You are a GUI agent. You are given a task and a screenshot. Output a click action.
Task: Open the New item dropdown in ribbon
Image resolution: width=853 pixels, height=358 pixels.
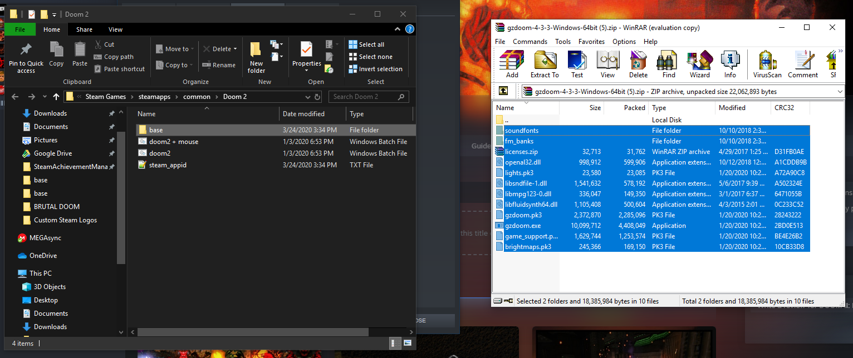tap(277, 44)
